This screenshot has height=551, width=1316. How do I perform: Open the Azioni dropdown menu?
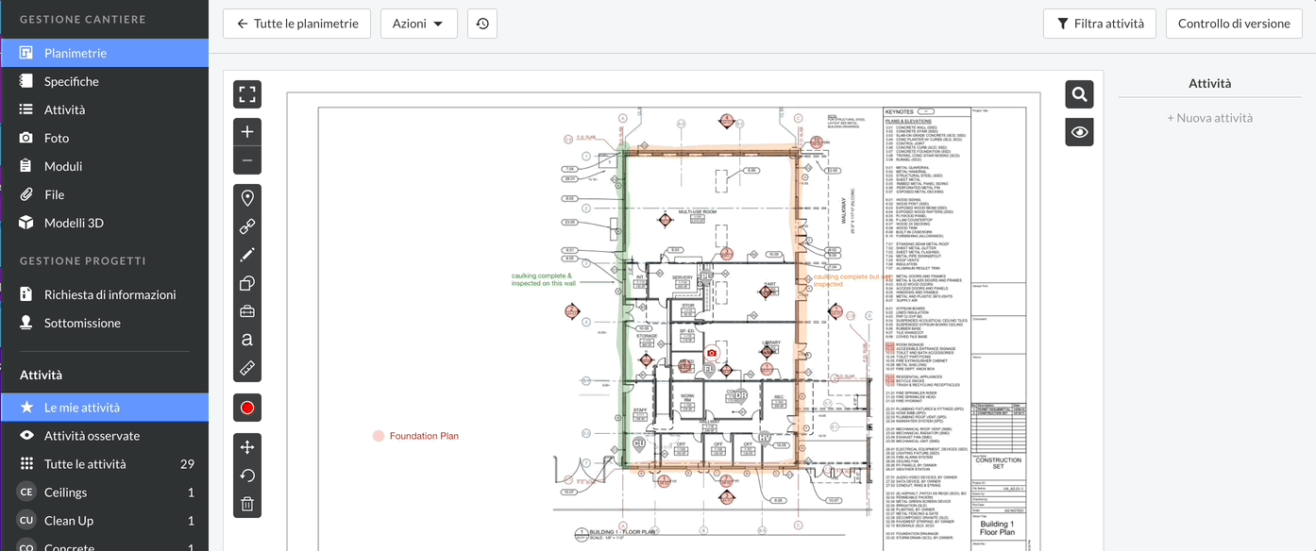click(418, 24)
